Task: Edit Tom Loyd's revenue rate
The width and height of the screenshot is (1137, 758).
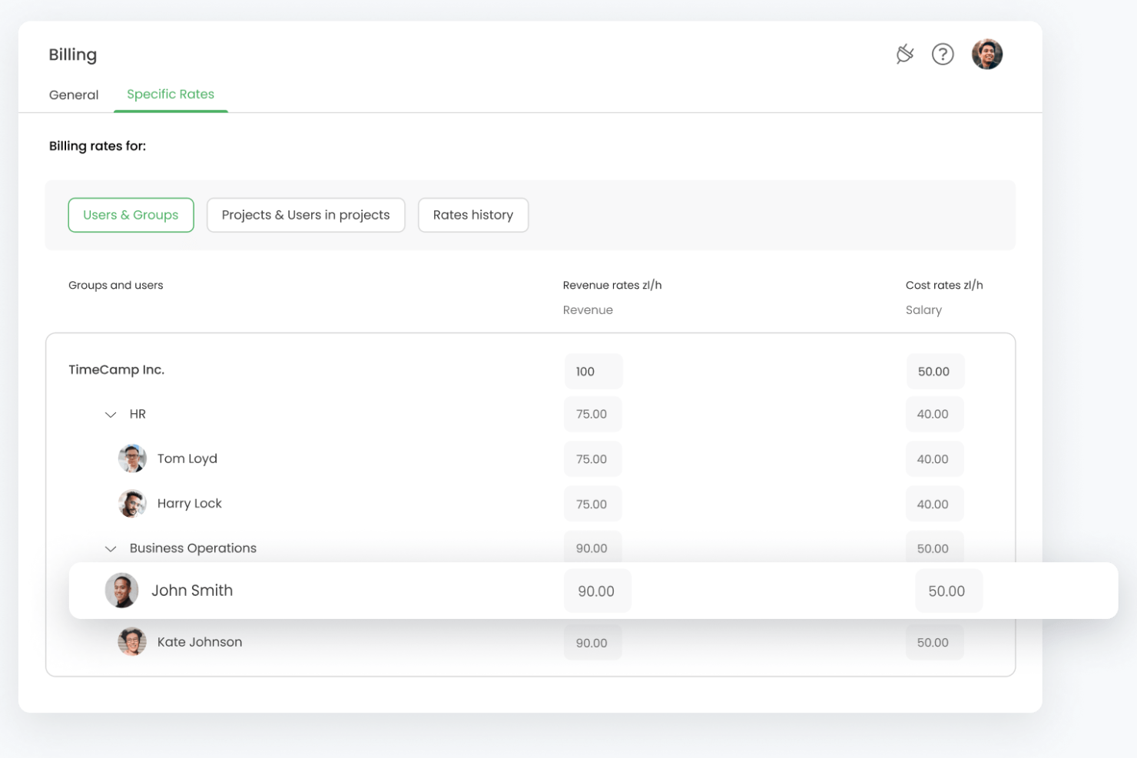Action: click(592, 459)
